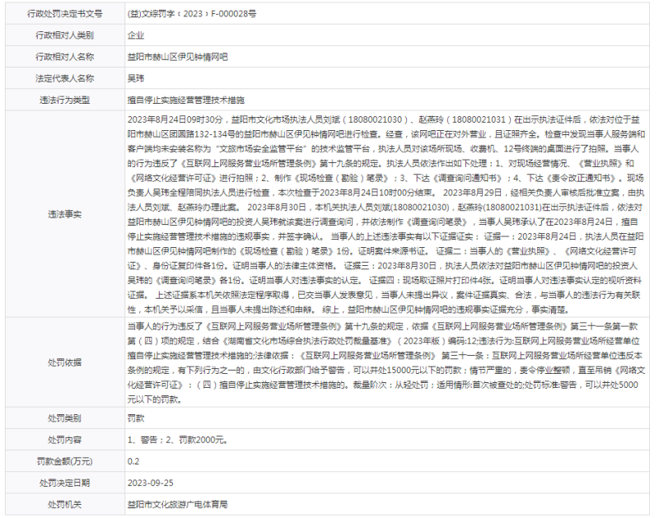
Task: Select the decision date 2023-09-25
Action: 150,483
